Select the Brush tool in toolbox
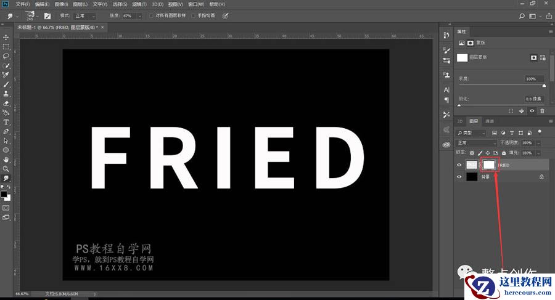This screenshot has width=555, height=300. pos(6,84)
